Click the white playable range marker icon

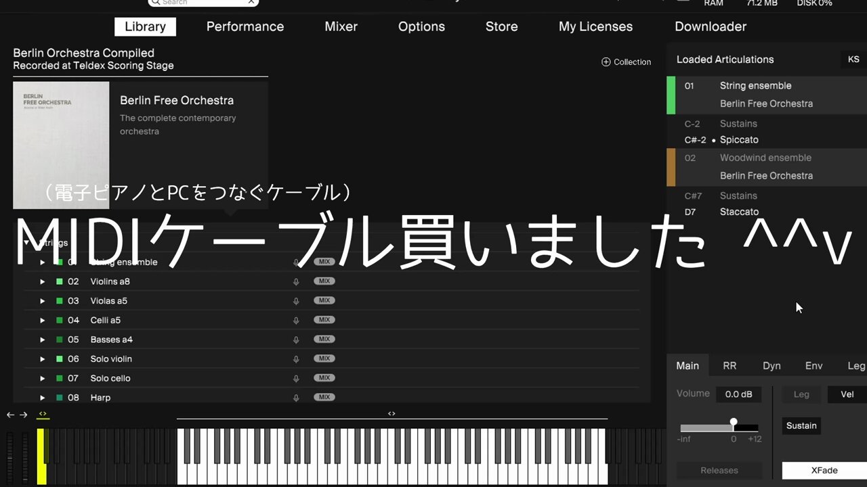tap(392, 413)
